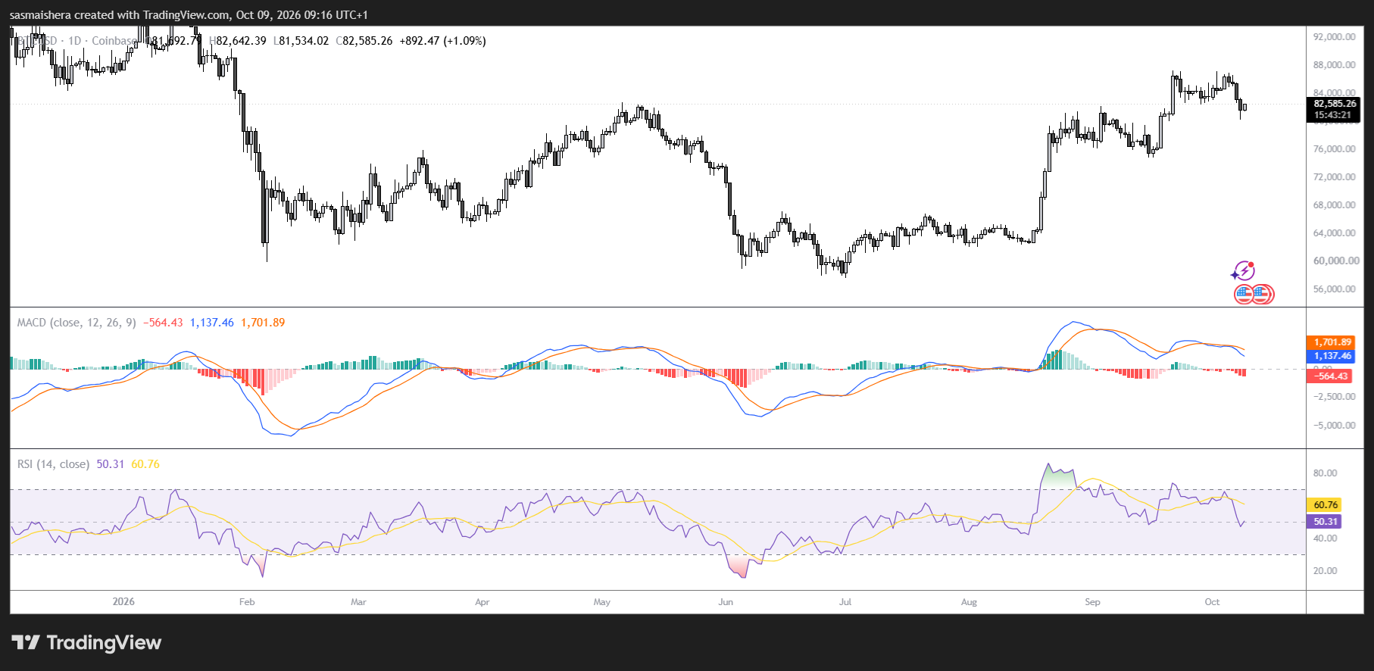Click the May label on time axis
This screenshot has height=671, width=1374.
coord(601,602)
